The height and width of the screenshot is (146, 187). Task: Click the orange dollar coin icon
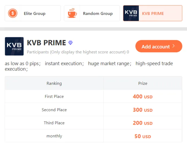click(x=13, y=13)
